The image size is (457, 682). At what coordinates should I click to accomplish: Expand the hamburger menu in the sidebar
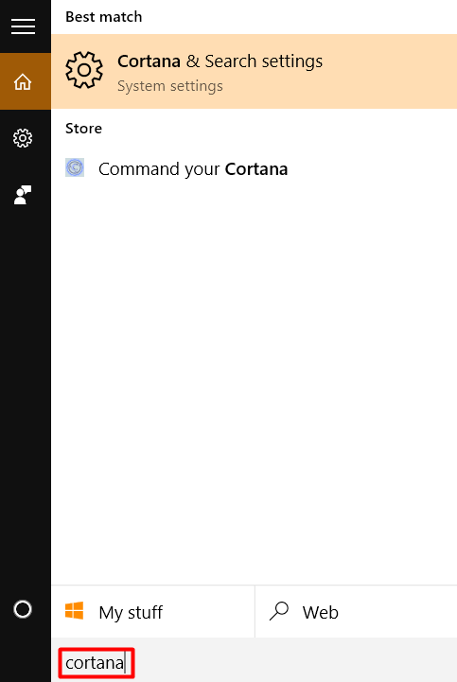[x=23, y=26]
